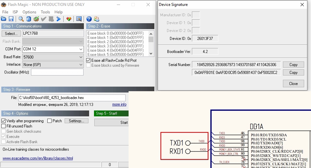The image size is (311, 168).
Task: Click the Flash Magic title bar app icon
Action: pyautogui.click(x=4, y=4)
